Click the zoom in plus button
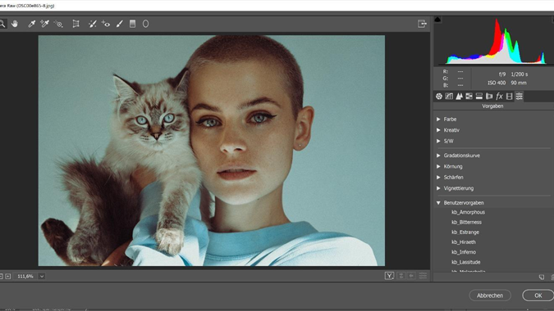554x311 pixels. point(8,277)
